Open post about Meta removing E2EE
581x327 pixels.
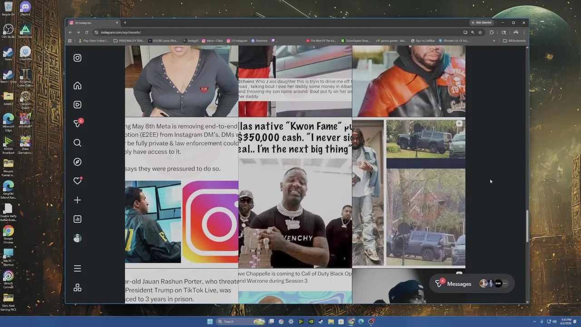coord(182,193)
